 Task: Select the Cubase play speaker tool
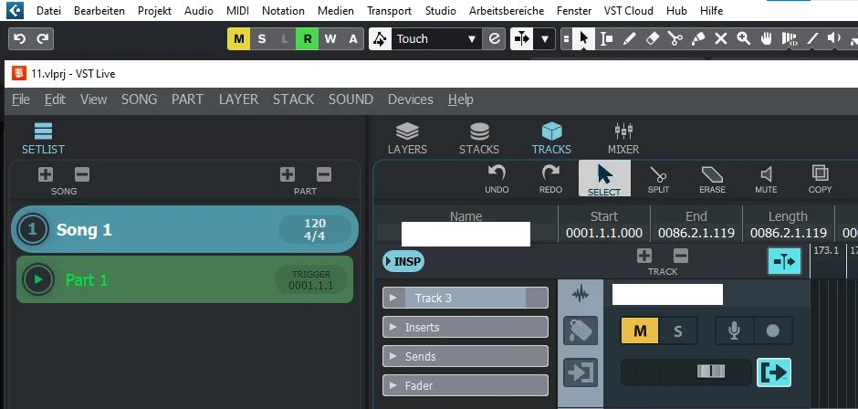(834, 39)
